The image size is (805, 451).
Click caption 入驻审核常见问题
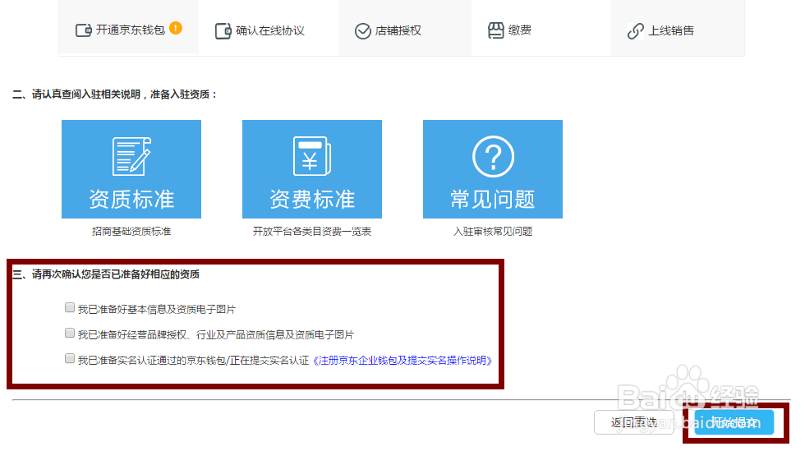(x=493, y=232)
